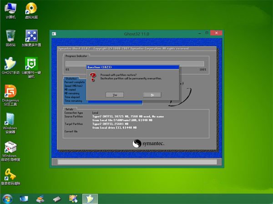This screenshot has height=204, width=273.
Task: Click No in the Ghost question dialog
Action: pos(152,95)
